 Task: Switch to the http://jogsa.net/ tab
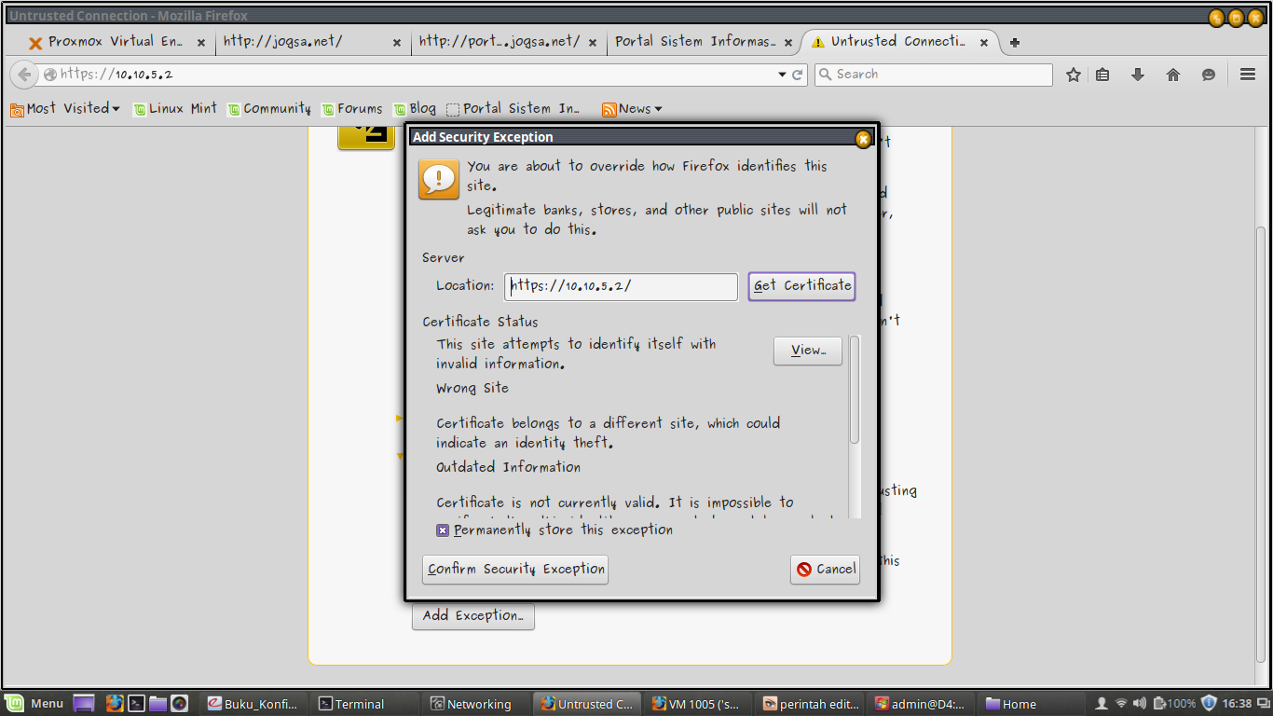coord(313,42)
